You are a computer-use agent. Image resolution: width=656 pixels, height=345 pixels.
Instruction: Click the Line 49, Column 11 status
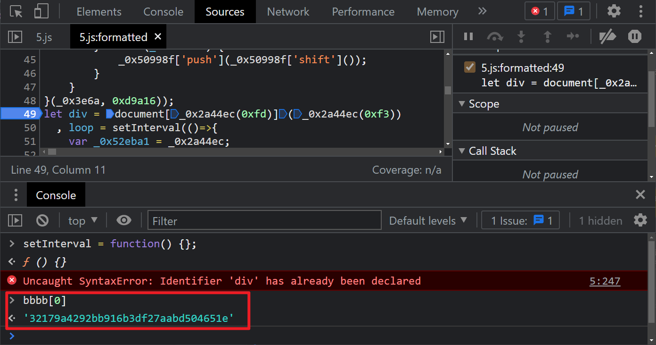tap(58, 170)
